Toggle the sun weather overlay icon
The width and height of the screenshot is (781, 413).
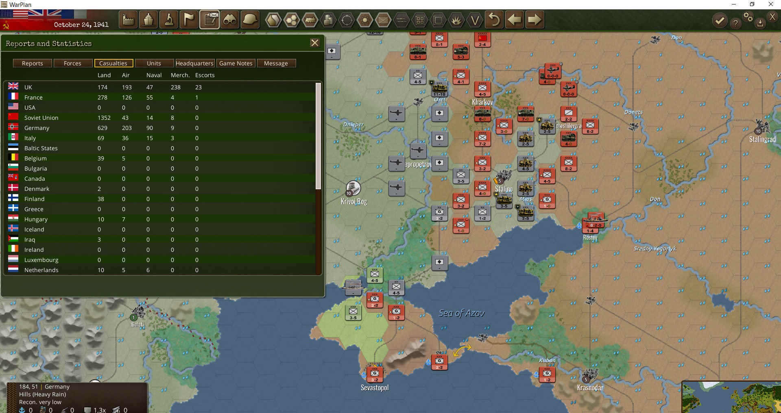coord(365,20)
